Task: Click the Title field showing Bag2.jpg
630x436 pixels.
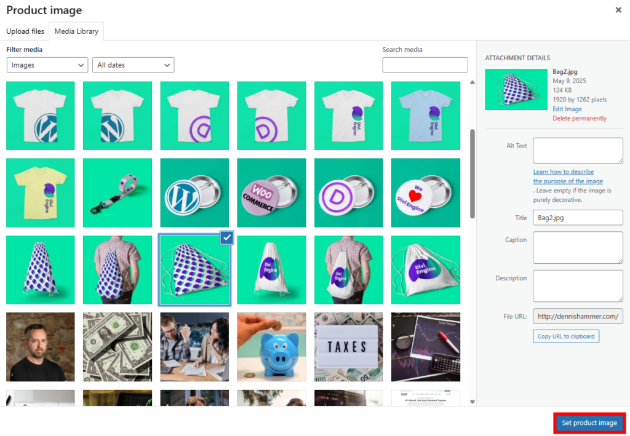Action: click(x=577, y=217)
